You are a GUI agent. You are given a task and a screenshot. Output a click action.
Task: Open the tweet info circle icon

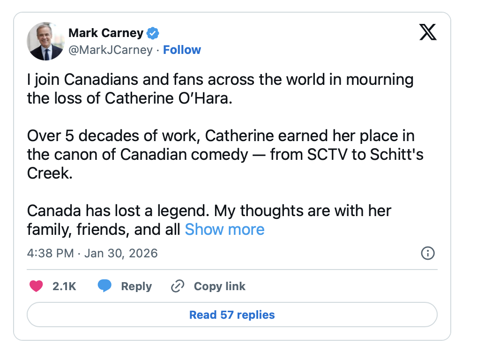coord(428,254)
